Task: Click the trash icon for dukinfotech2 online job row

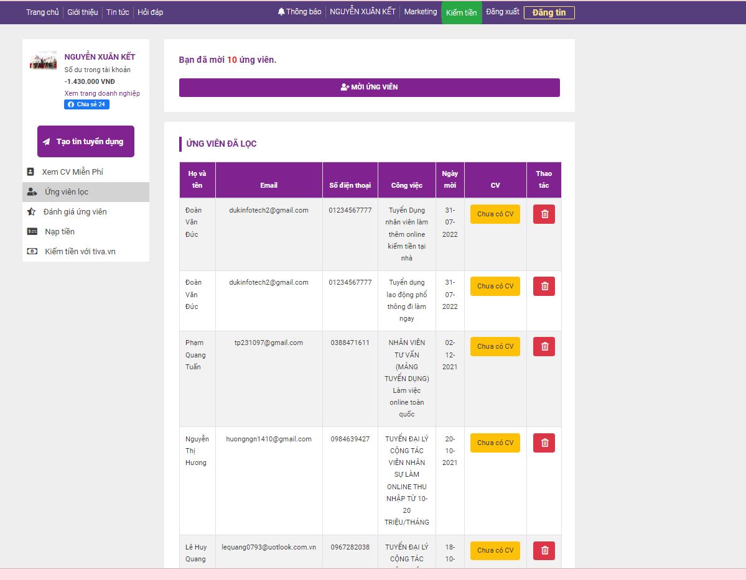Action: [544, 214]
